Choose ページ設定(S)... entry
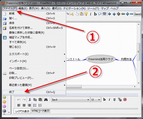Screen dimensions: 143x119 [x=34, y=68]
